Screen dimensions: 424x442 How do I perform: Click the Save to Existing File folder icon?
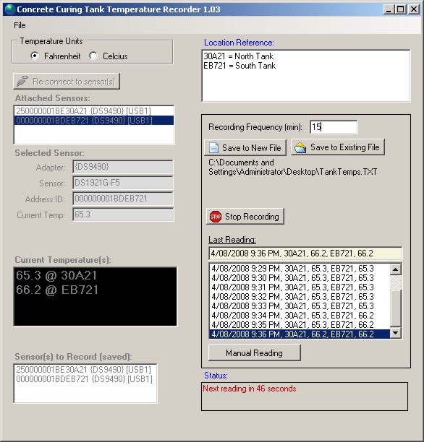pos(300,147)
